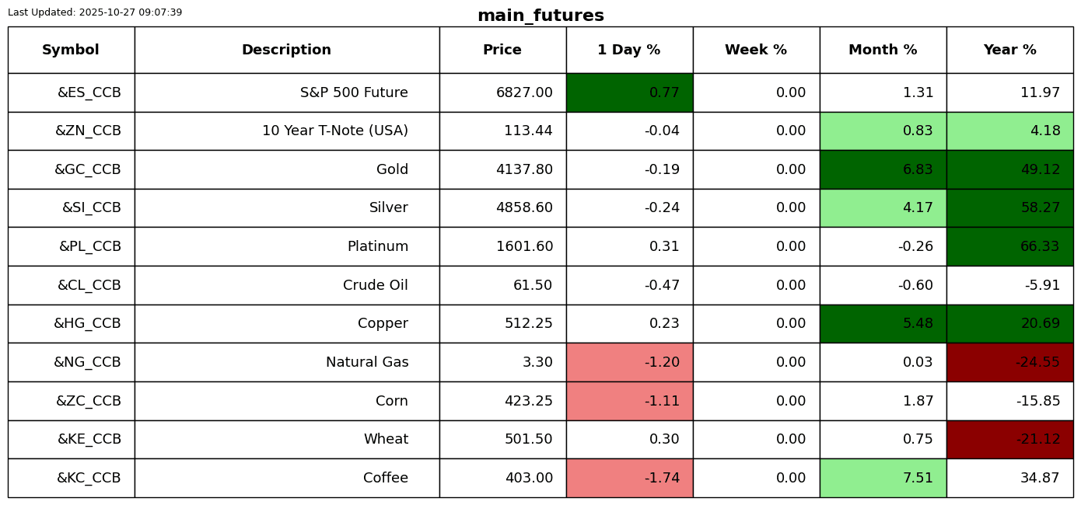Click the 1 Day % column header

pos(629,50)
